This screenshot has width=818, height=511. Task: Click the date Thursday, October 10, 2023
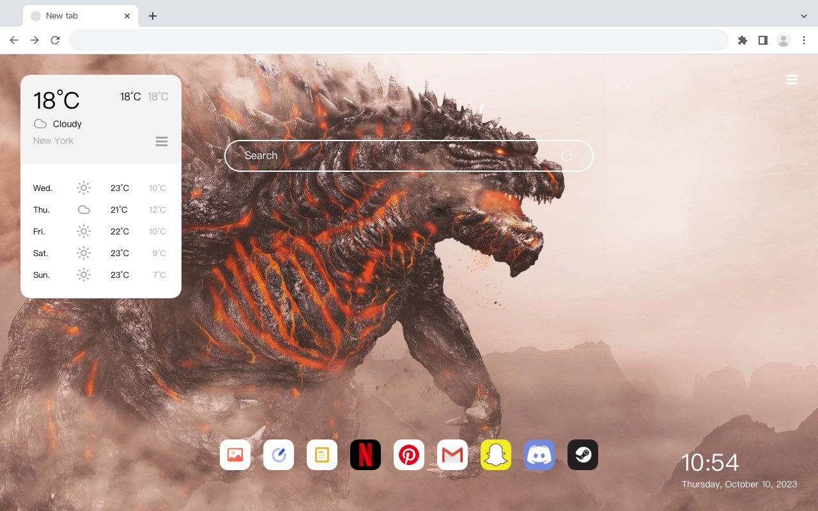click(x=739, y=484)
